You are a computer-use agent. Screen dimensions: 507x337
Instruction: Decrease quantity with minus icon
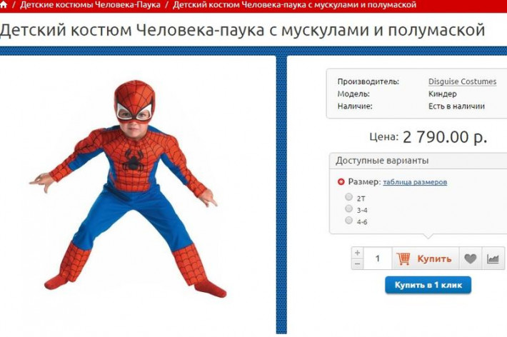[357, 264]
